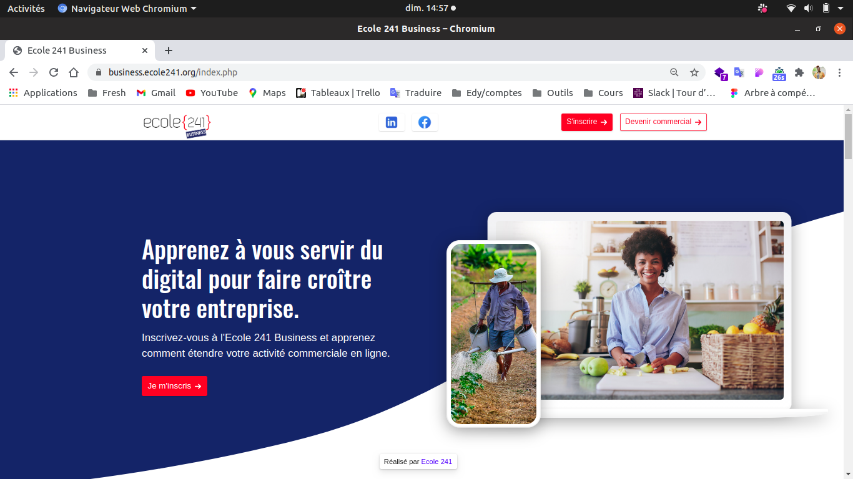The width and height of the screenshot is (853, 479).
Task: Open the Maps bookmark
Action: pos(267,93)
